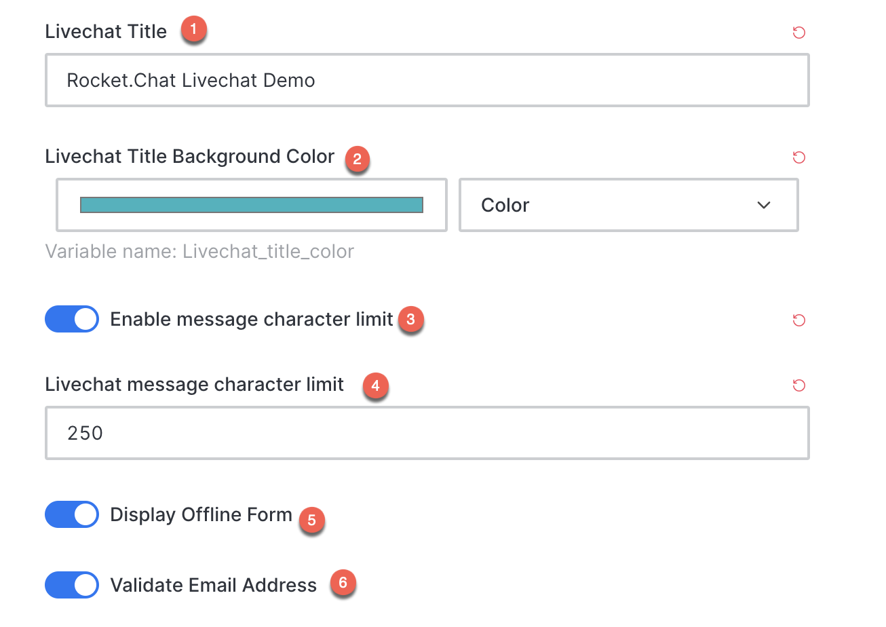Click the red number 6 badge
The width and height of the screenshot is (886, 627).
click(343, 583)
